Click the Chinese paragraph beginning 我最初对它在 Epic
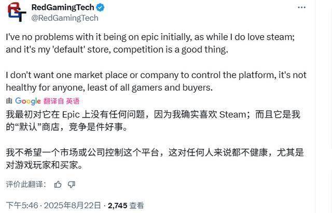Image resolution: width=332 pixels, height=213 pixels. coord(153,121)
